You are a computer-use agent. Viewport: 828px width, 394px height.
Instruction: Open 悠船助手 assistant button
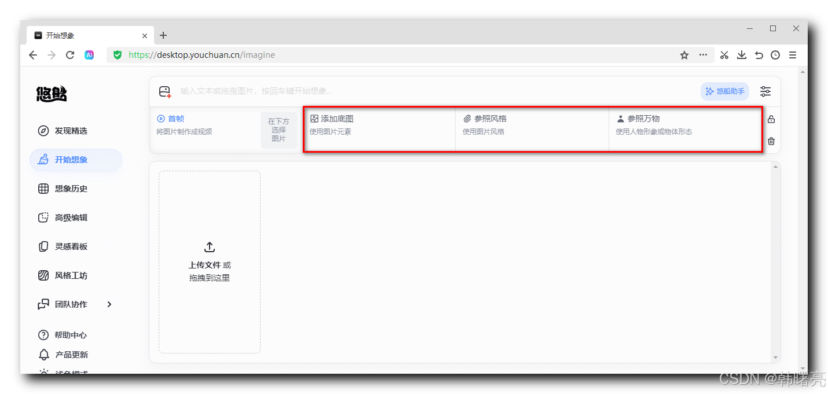pos(725,91)
